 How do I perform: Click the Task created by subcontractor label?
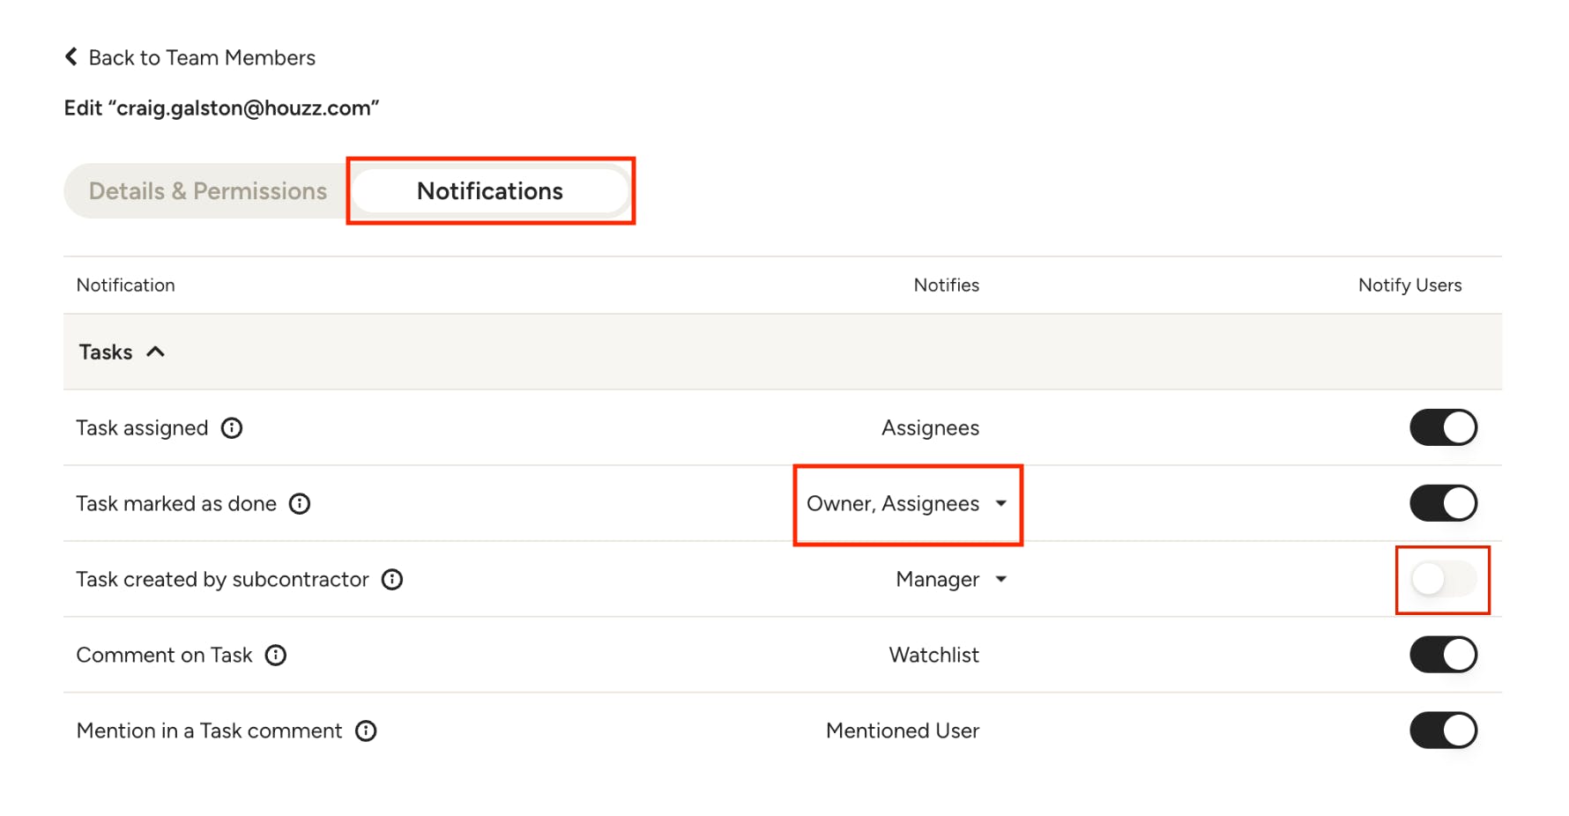click(222, 580)
